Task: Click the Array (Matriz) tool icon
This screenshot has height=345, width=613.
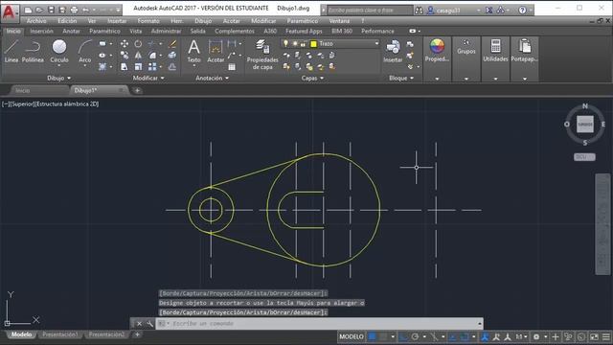Action: pyautogui.click(x=152, y=67)
